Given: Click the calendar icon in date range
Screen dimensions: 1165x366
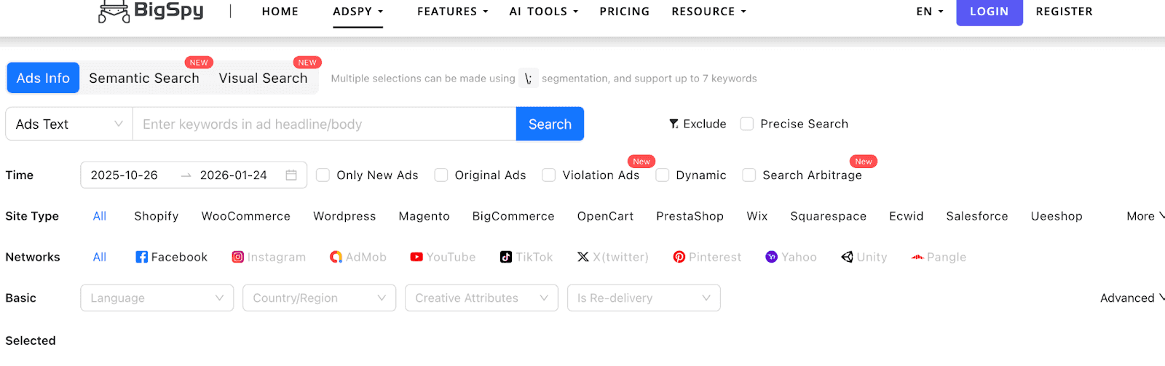Looking at the screenshot, I should 291,175.
